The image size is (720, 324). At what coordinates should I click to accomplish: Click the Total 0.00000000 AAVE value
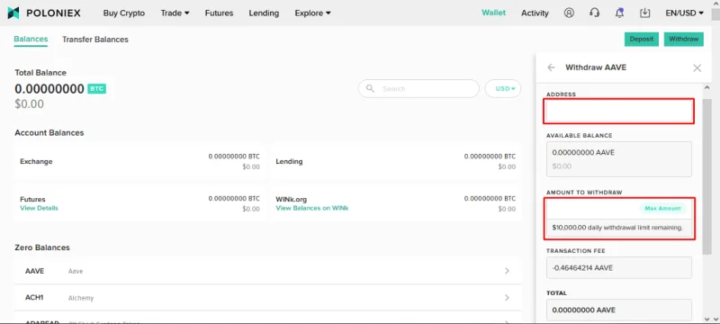583,310
